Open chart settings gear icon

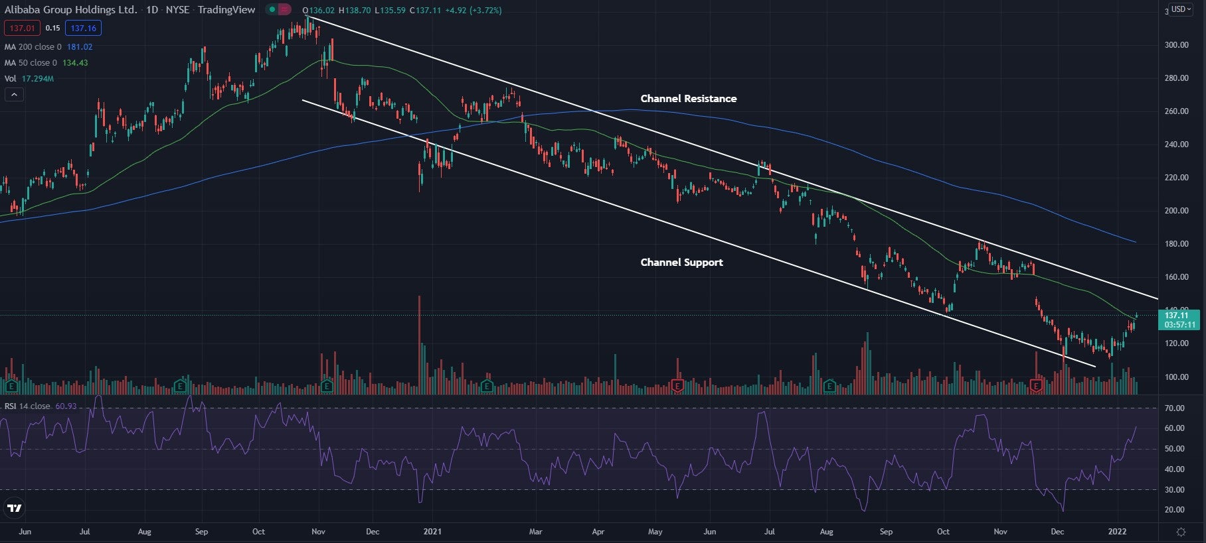1181,532
